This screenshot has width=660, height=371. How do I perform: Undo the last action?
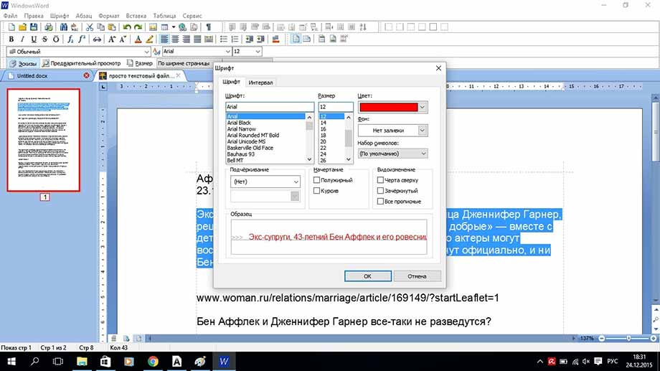[127, 27]
